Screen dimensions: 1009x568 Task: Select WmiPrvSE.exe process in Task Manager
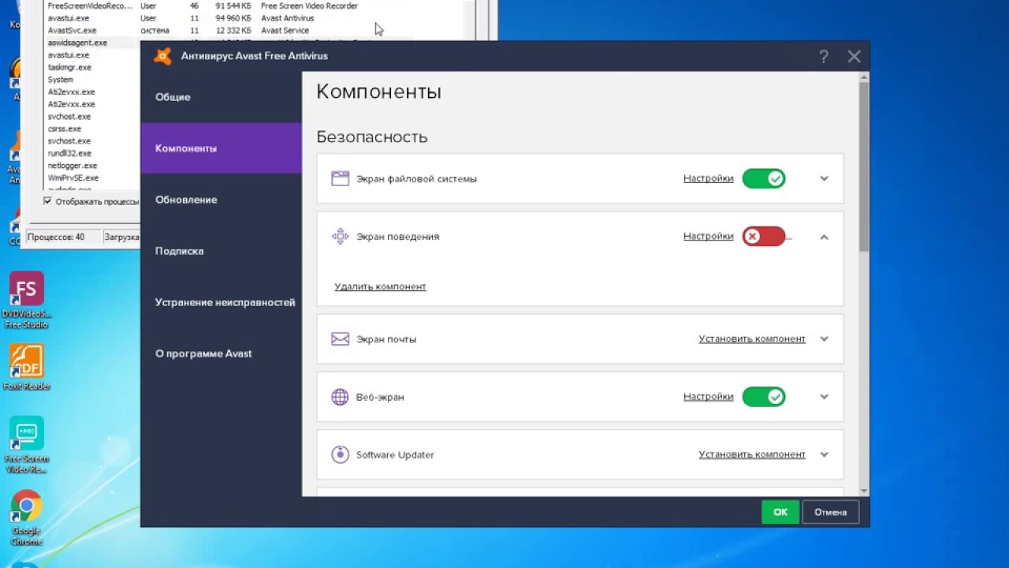[x=73, y=177]
